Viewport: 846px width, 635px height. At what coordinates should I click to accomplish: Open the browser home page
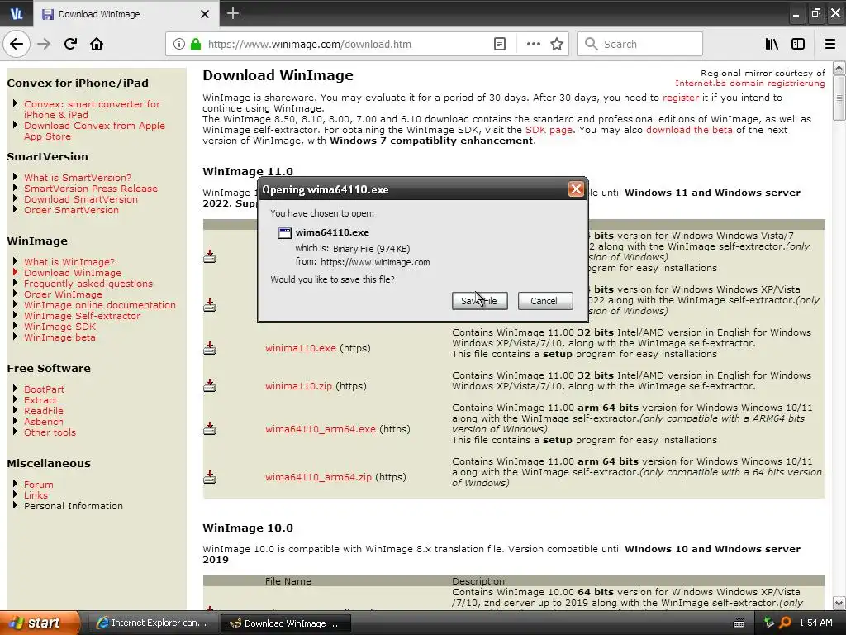click(x=97, y=44)
